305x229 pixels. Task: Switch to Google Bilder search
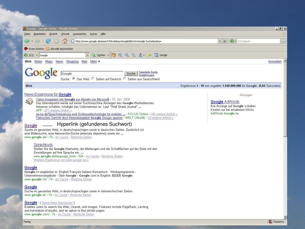click(x=38, y=61)
